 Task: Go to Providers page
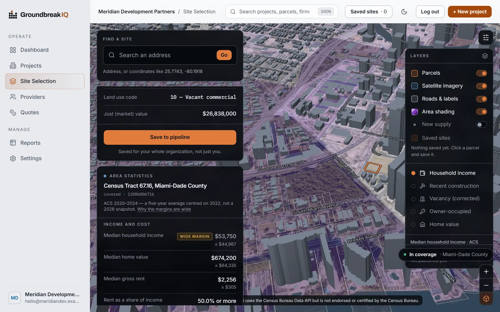45,97
